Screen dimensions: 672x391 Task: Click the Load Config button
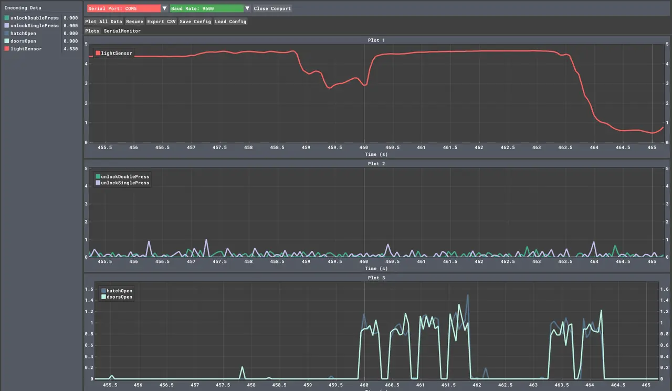coord(230,22)
